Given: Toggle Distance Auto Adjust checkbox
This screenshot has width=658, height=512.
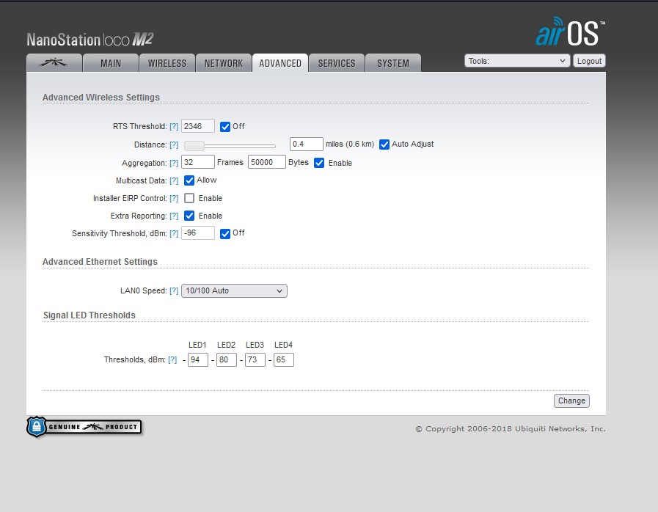Looking at the screenshot, I should (384, 145).
